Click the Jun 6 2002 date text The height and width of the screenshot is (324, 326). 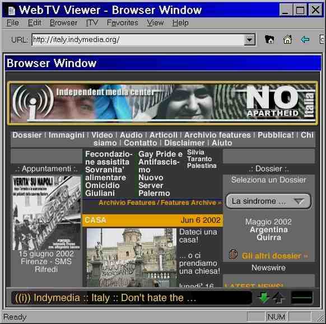point(201,220)
